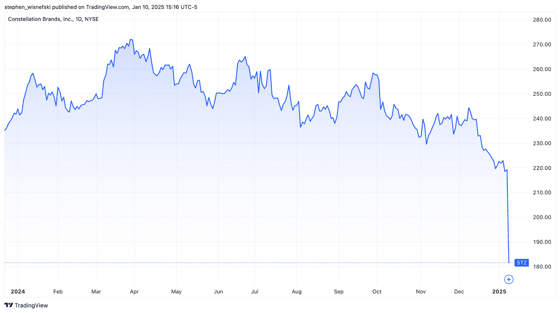
Task: Click the published-by header text
Action: pos(101,7)
